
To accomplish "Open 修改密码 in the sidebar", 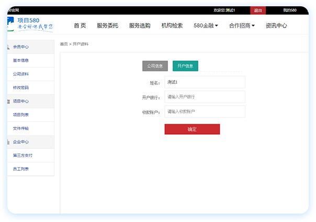I will pos(21,88).
